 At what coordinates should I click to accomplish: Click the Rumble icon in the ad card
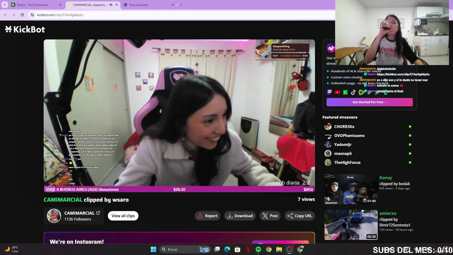(361, 92)
